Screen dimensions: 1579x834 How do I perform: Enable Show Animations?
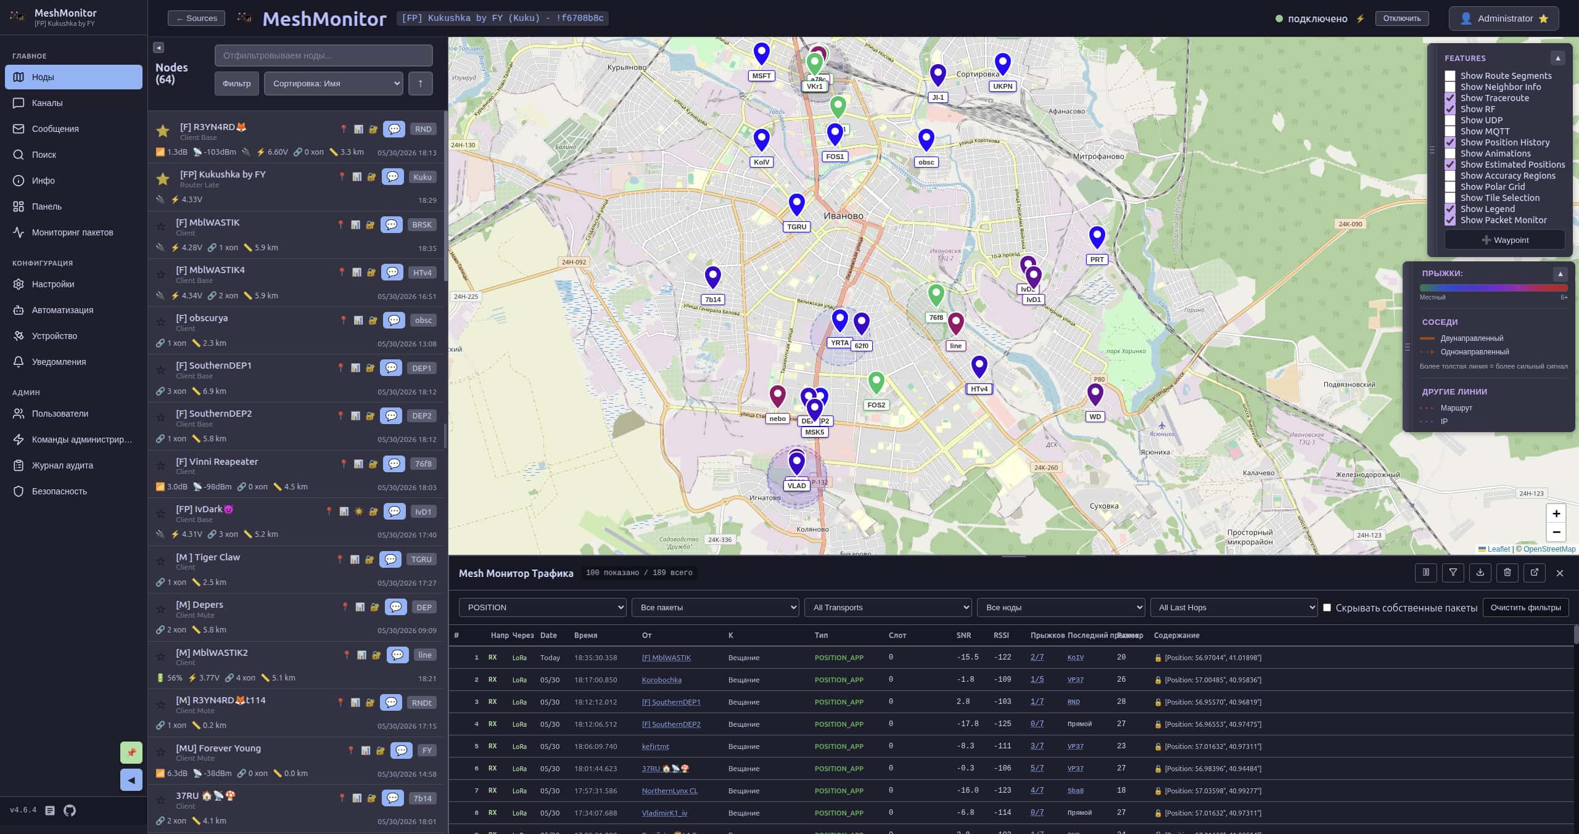pos(1450,153)
